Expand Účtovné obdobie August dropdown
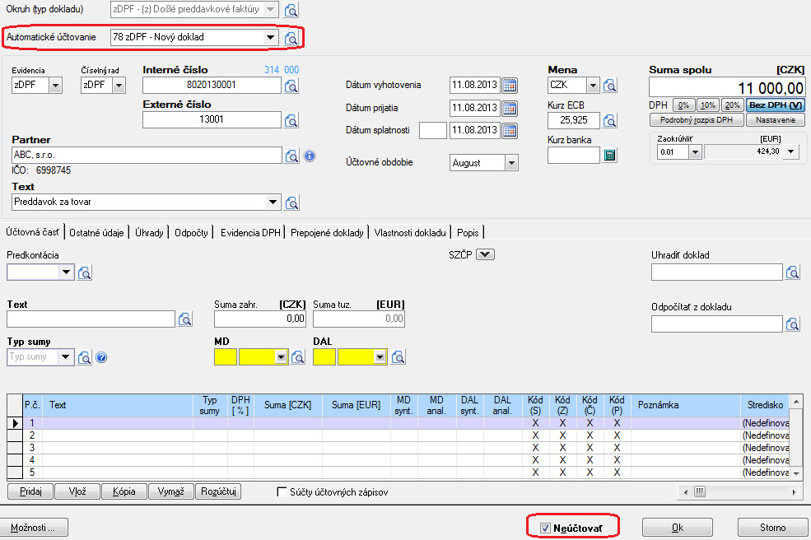This screenshot has height=540, width=811. point(511,163)
